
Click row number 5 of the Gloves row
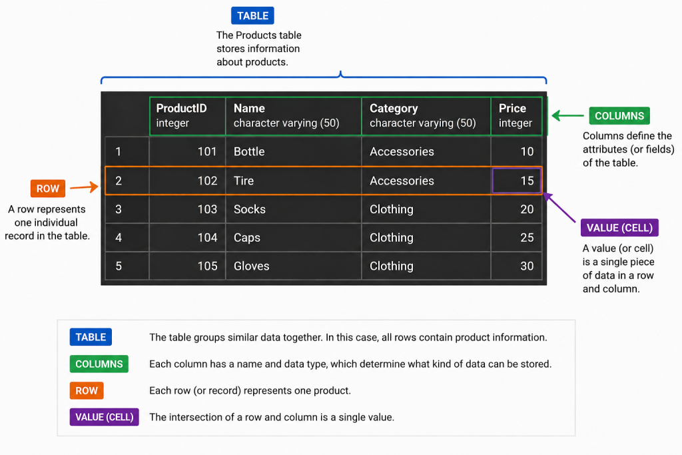click(x=127, y=266)
